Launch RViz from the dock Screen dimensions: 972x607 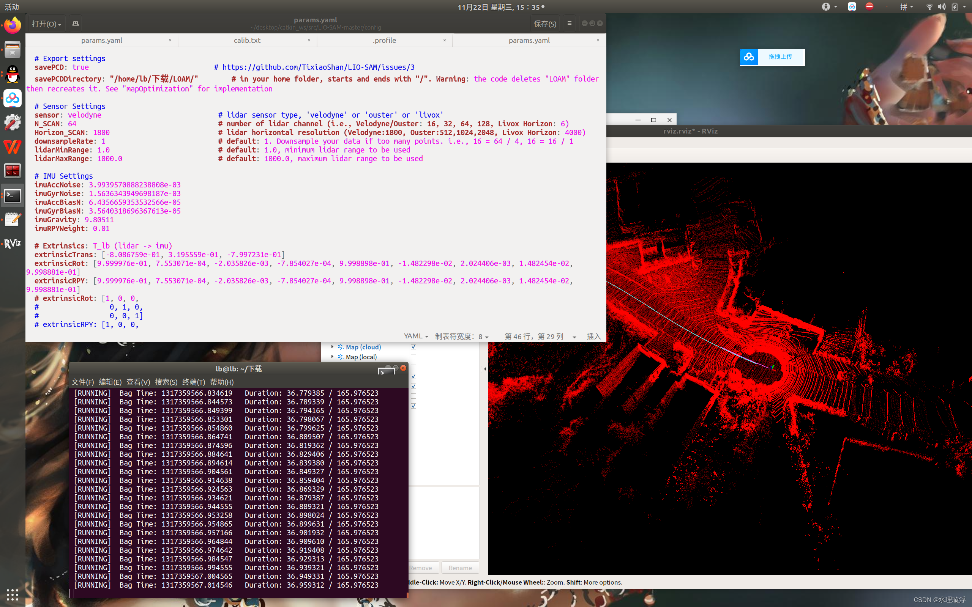pos(12,244)
